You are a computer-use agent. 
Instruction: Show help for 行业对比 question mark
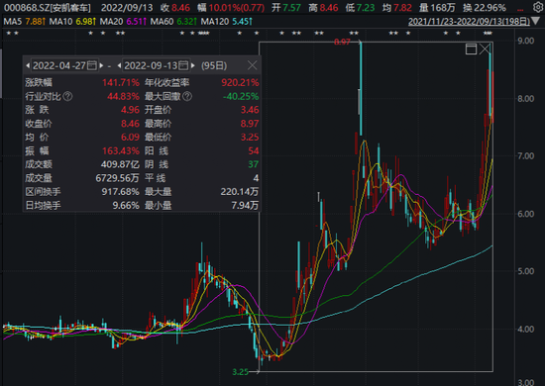coord(67,96)
